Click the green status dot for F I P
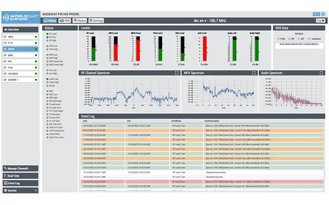This screenshot has width=329, height=205. [x=36, y=43]
